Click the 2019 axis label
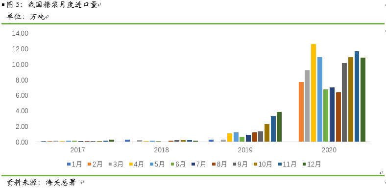 (x=245, y=150)
